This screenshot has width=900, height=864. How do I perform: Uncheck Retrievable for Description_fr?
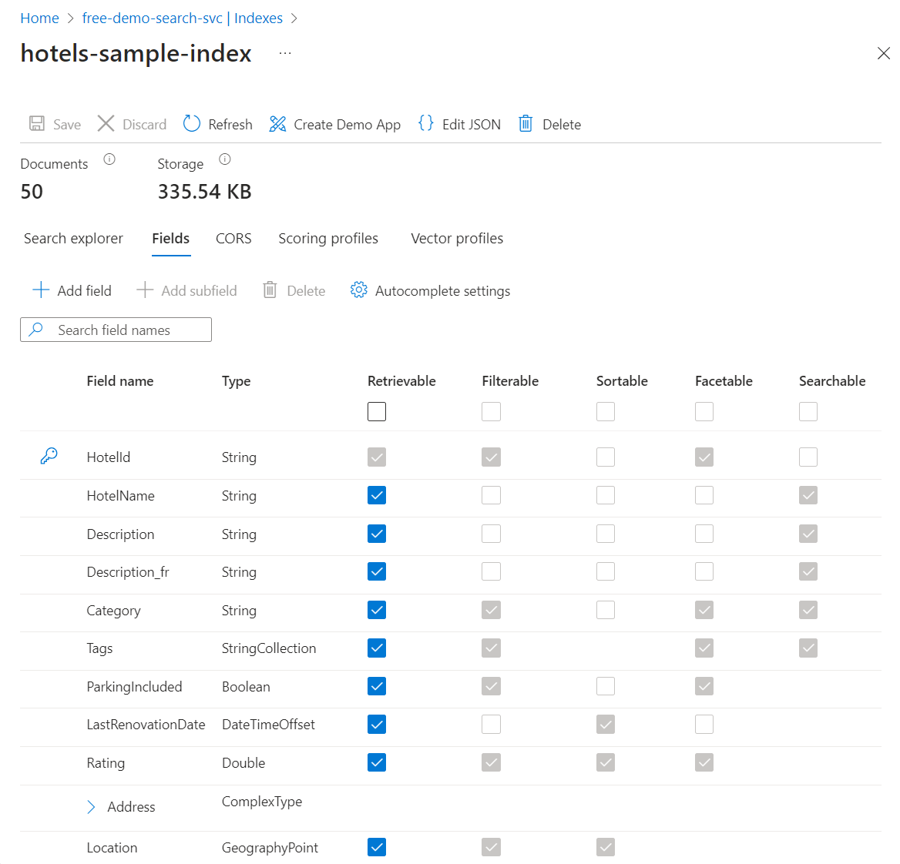point(377,571)
